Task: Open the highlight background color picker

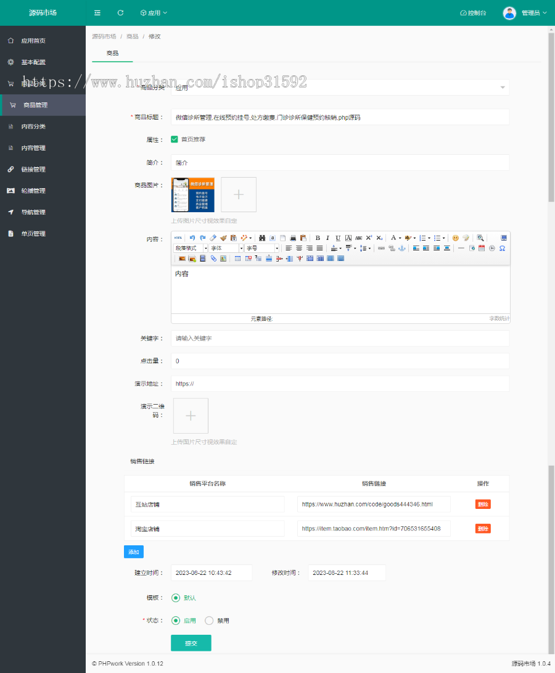Action: 408,237
